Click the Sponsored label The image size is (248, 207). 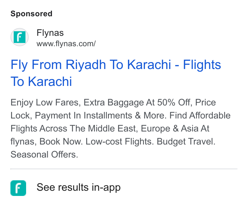click(x=31, y=14)
